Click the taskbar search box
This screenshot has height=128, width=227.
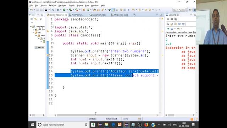coord(63,125)
